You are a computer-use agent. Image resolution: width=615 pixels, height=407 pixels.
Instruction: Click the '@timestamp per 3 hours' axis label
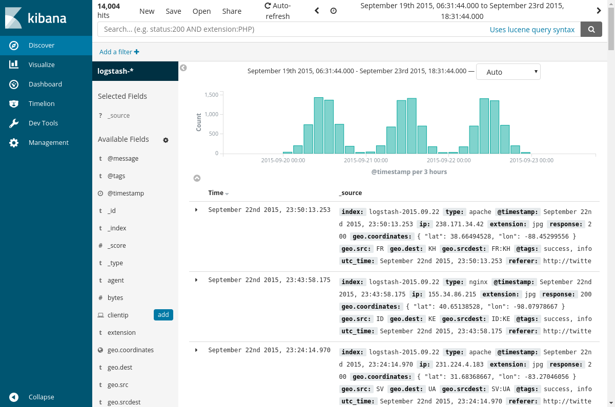[409, 172]
